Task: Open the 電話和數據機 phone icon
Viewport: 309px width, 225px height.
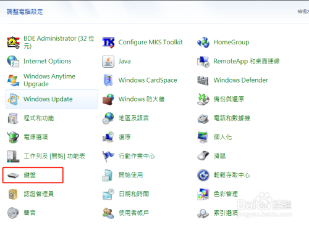Action: pos(203,118)
